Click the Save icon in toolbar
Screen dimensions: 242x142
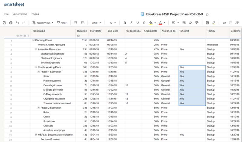[4, 23]
